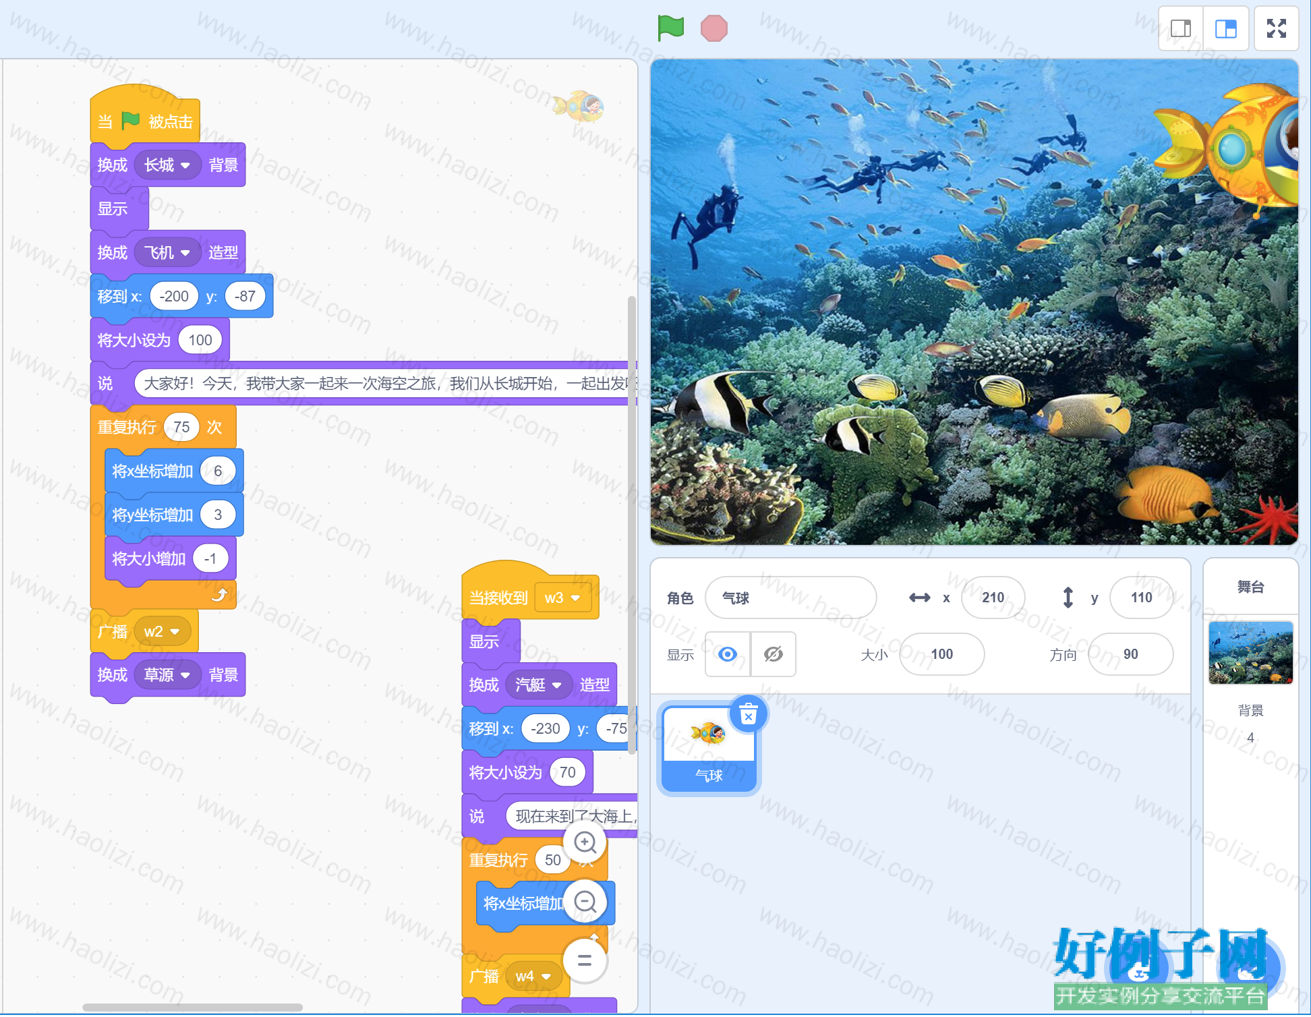Edit repeat count 50
Screen dimensions: 1311x1017
coord(552,861)
